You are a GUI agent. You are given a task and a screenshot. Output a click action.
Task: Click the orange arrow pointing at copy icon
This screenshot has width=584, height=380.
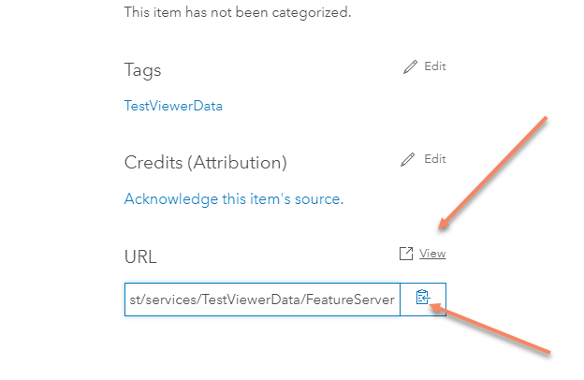point(489,329)
